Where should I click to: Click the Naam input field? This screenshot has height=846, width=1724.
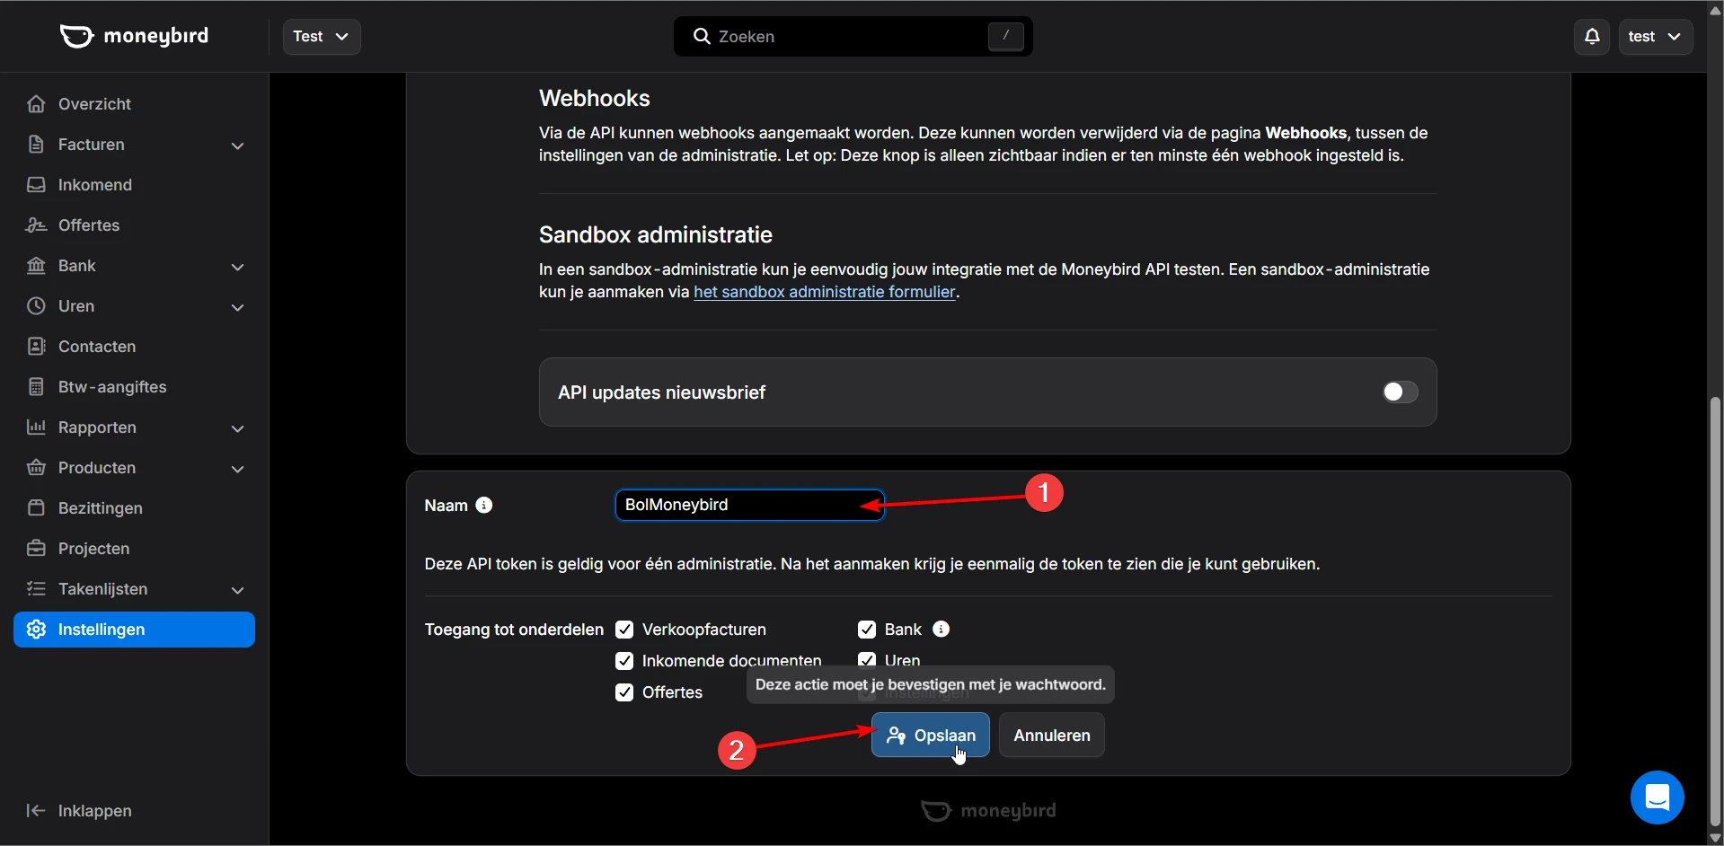[x=748, y=505]
